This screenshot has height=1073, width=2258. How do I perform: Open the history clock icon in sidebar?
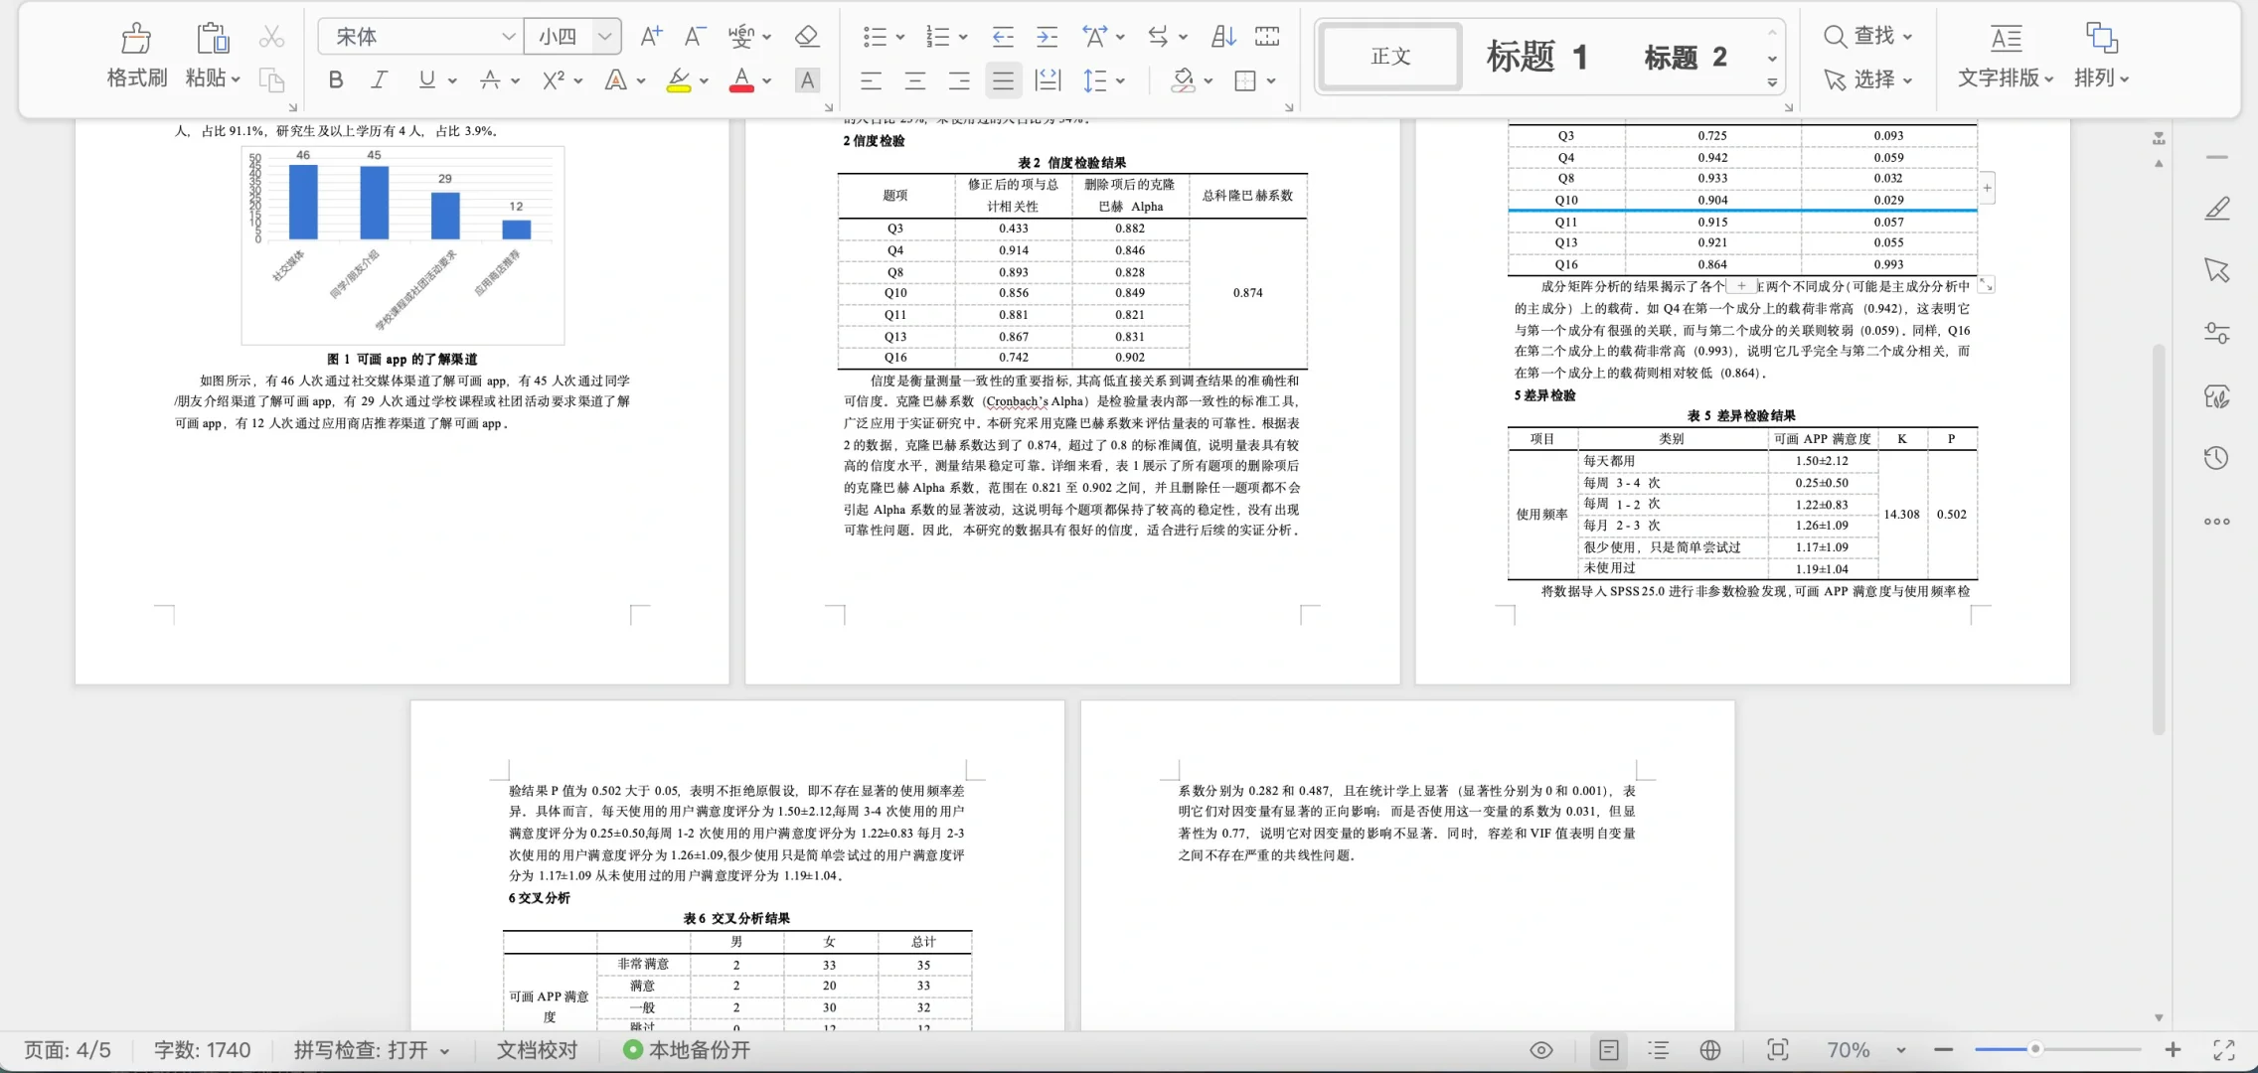(x=2216, y=458)
